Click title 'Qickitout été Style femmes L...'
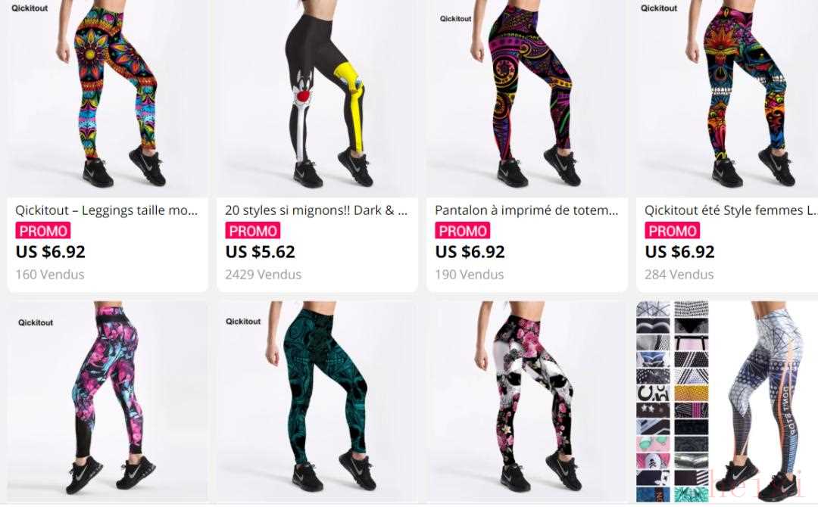This screenshot has width=818, height=507. (731, 210)
